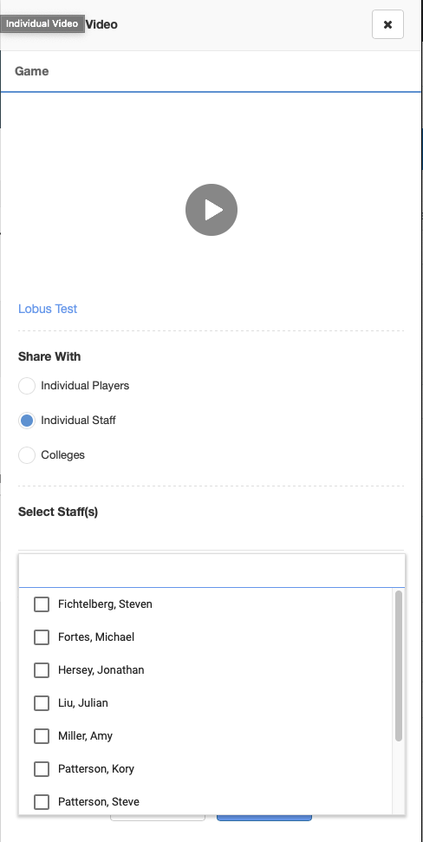Click the blue button below the staff list

[264, 818]
